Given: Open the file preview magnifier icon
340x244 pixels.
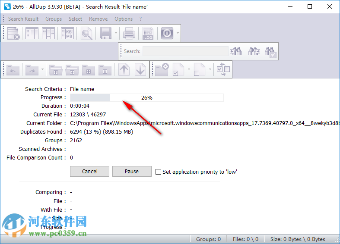Looking at the screenshot, I should [86, 33].
